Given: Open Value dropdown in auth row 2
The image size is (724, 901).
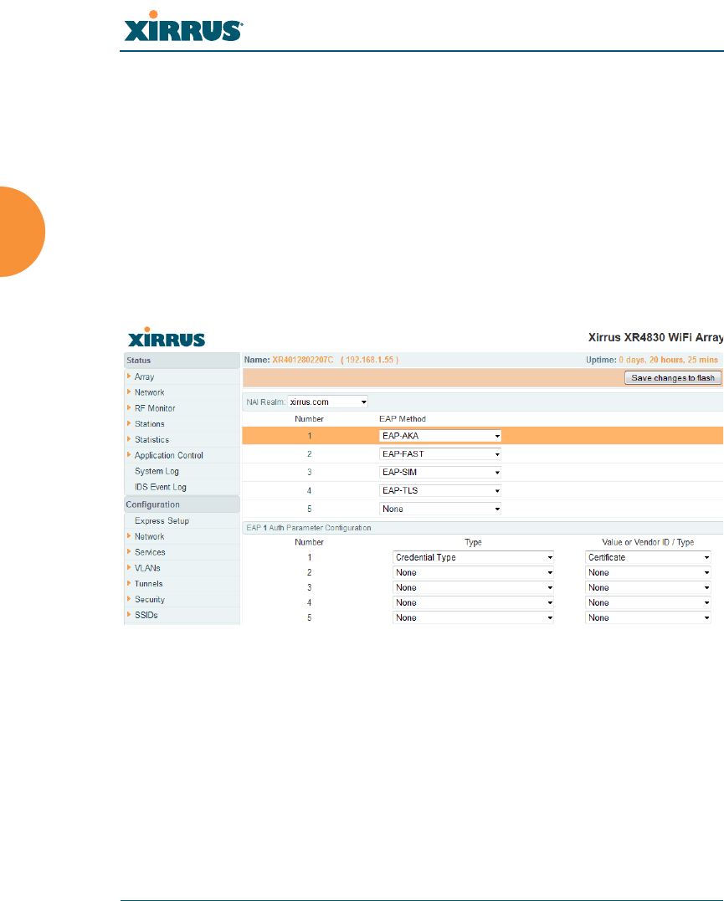Looking at the screenshot, I should click(x=648, y=572).
